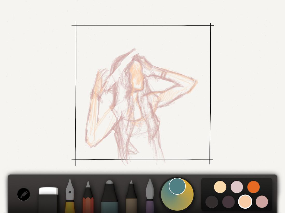Tap the circular pencil badge on toolbar's left
Image resolution: width=285 pixels, height=213 pixels.
click(24, 194)
